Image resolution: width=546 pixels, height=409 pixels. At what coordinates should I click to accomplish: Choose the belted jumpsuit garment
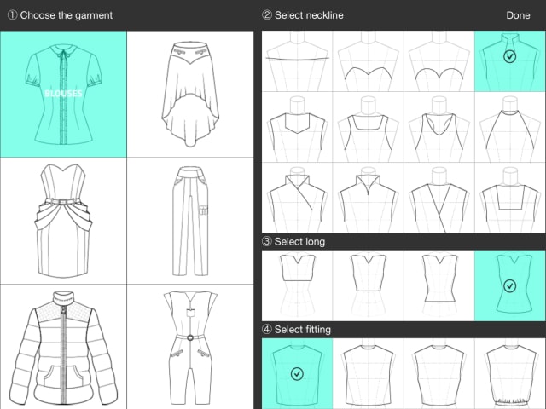point(190,347)
